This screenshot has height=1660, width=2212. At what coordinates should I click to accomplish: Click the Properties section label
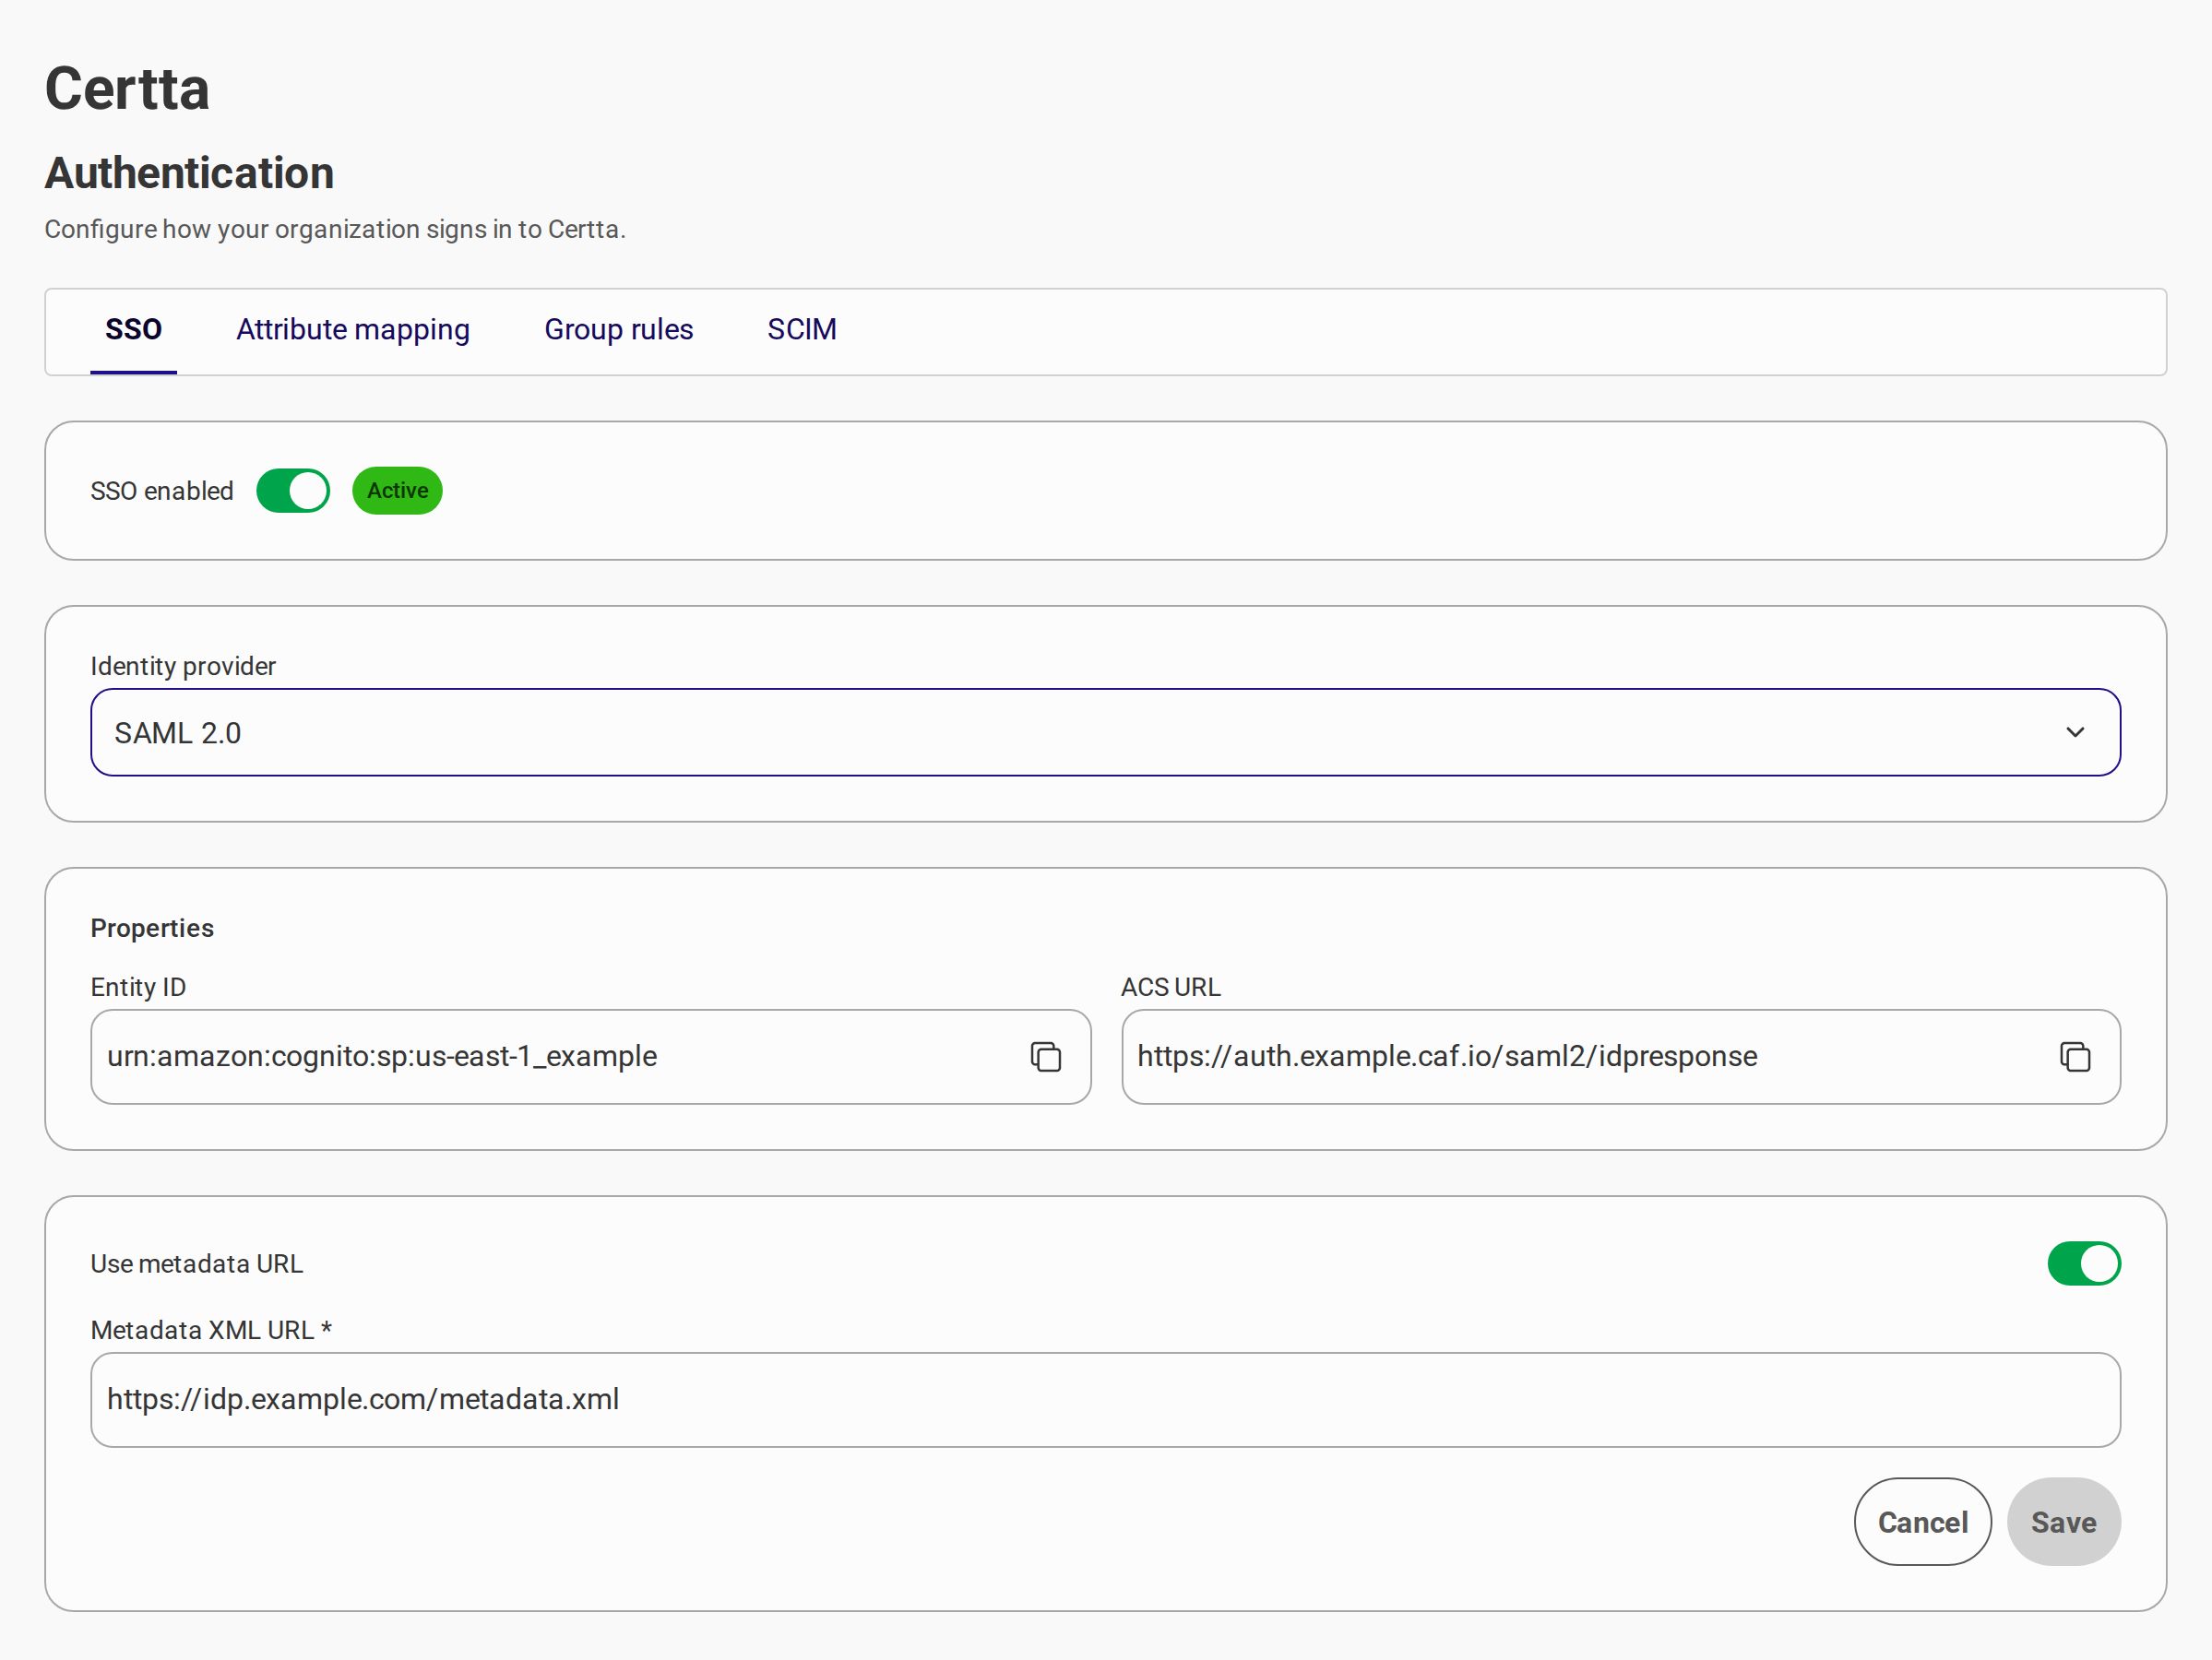[x=152, y=928]
